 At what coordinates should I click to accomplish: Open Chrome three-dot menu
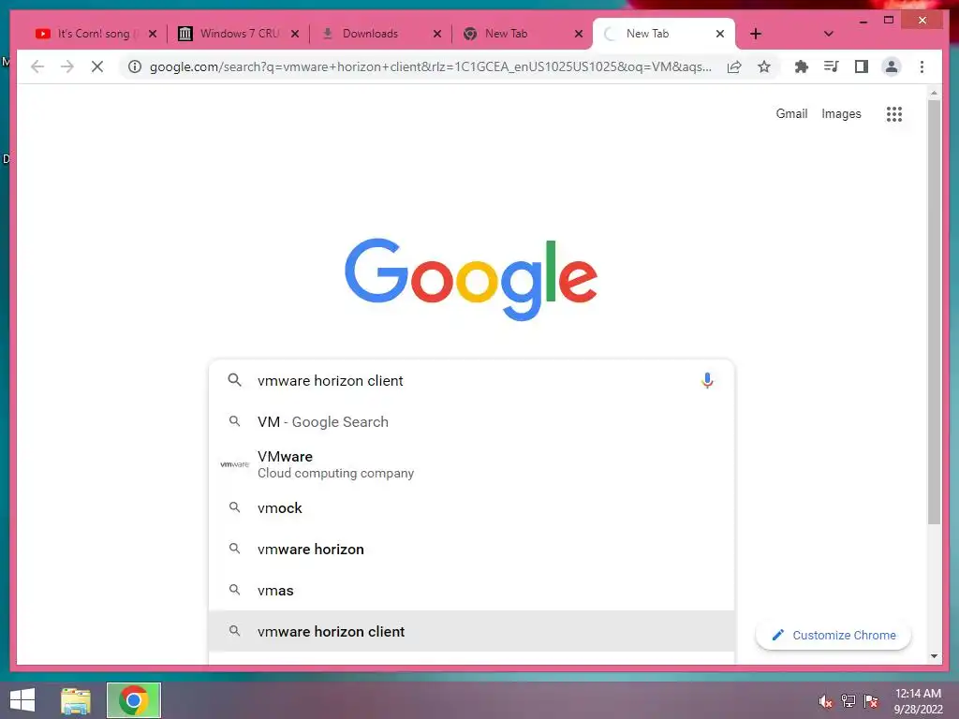(x=922, y=66)
